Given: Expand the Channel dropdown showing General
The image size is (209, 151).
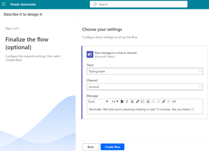Looking at the screenshot, I should pos(145,87).
